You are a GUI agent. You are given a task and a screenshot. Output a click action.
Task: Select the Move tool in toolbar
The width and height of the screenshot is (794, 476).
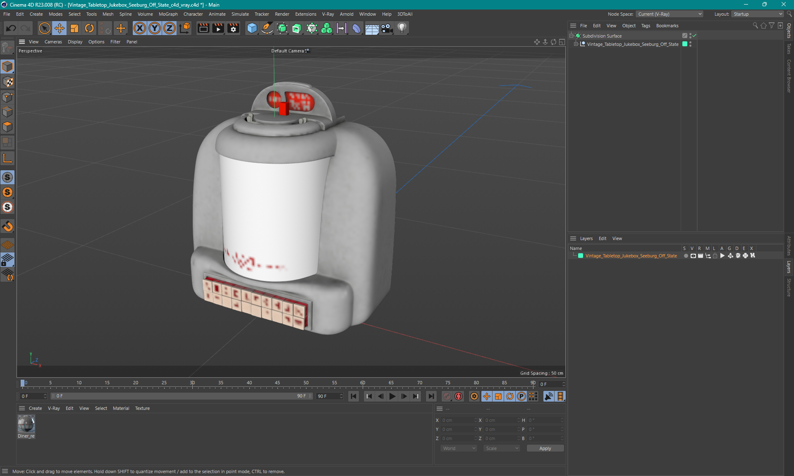(x=60, y=28)
